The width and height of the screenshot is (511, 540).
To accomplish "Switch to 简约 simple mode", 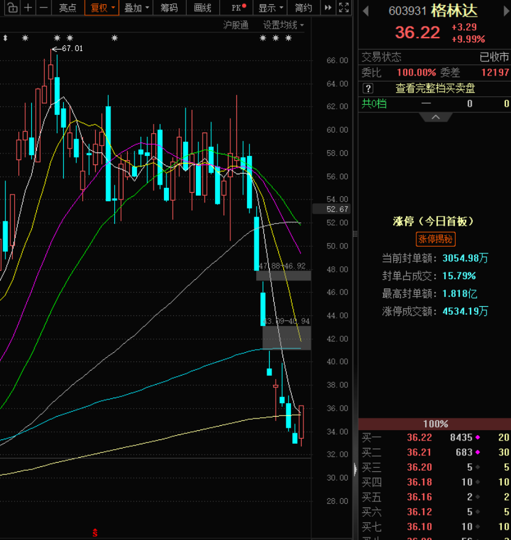I will 303,7.
